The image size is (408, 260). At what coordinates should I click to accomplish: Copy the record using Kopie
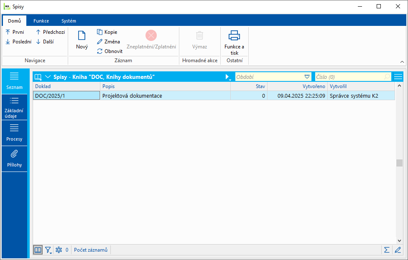pyautogui.click(x=107, y=32)
